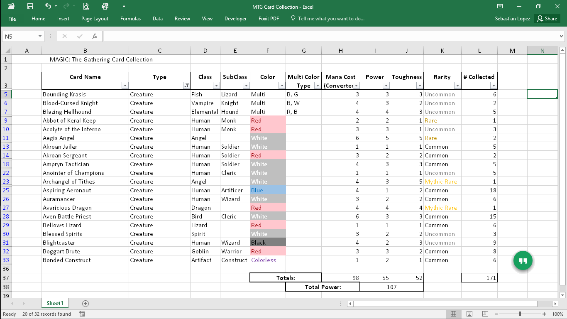Viewport: 567px width, 319px height.
Task: Open the Rarity filter dropdown
Action: click(x=457, y=86)
